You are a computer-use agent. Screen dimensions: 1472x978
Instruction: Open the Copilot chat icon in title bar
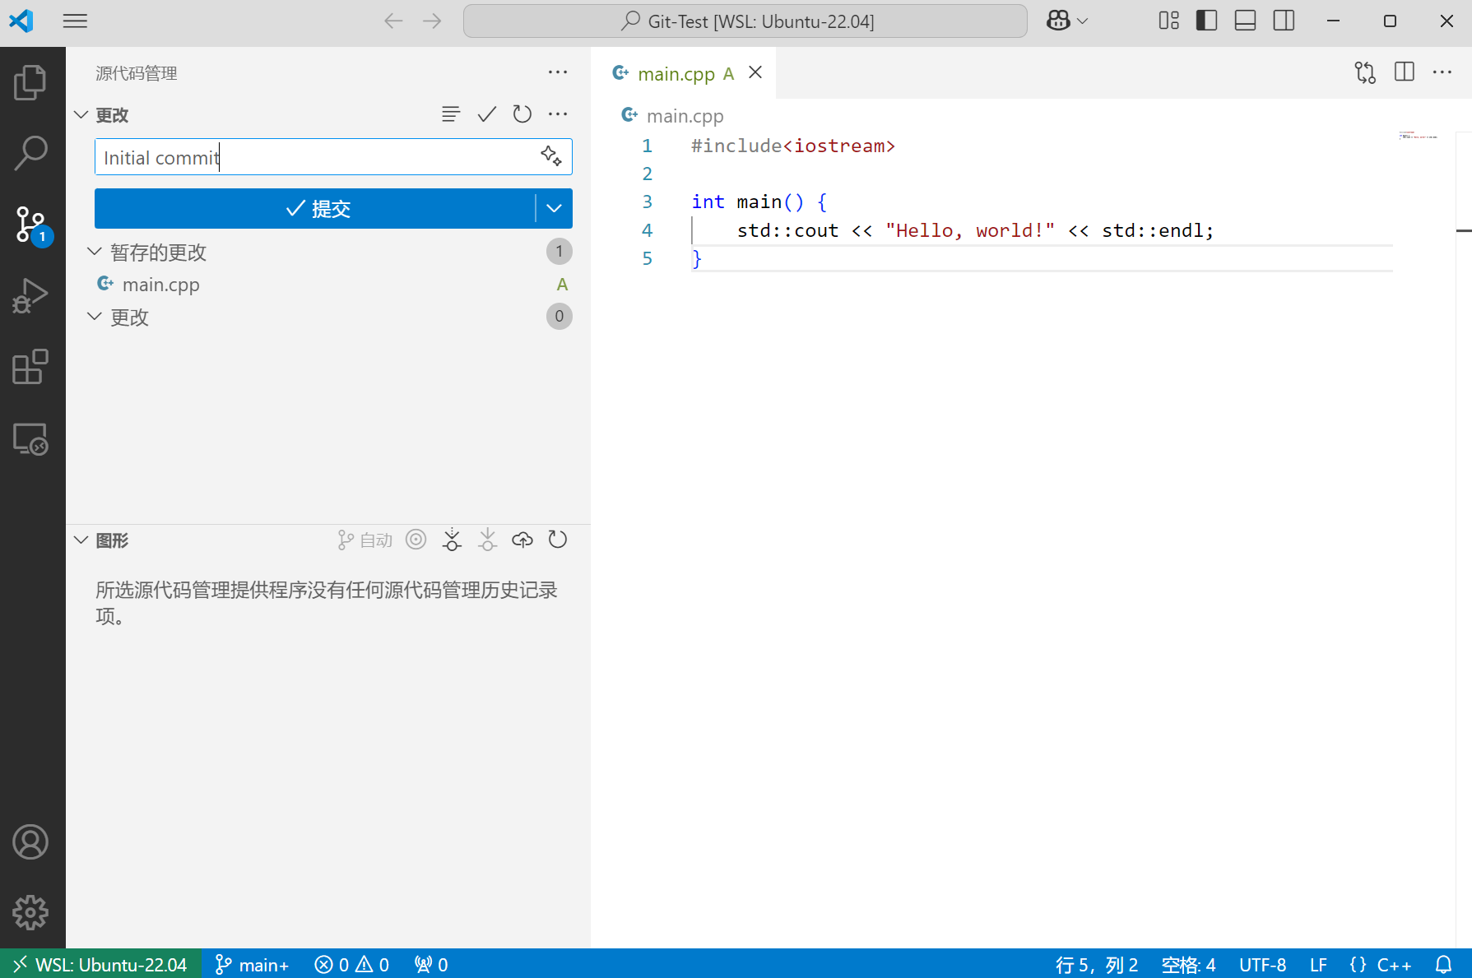click(x=1058, y=21)
